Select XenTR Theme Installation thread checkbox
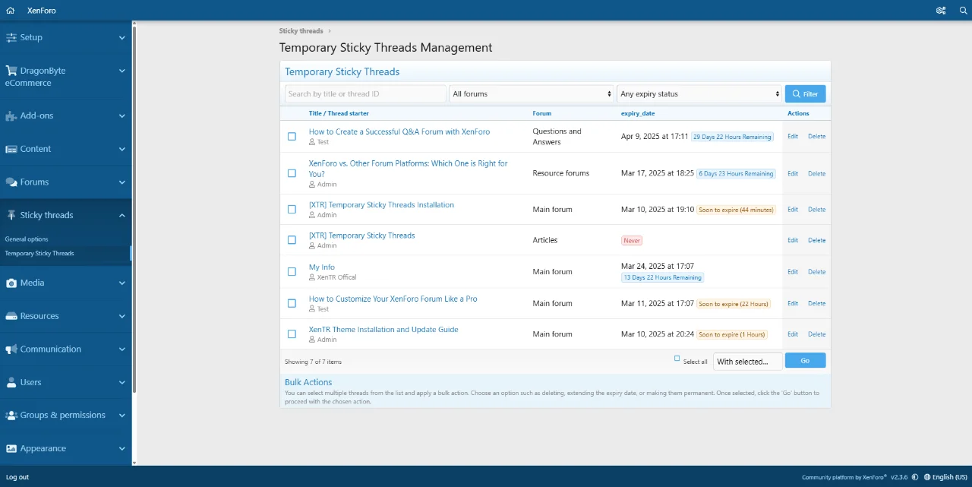 point(292,334)
